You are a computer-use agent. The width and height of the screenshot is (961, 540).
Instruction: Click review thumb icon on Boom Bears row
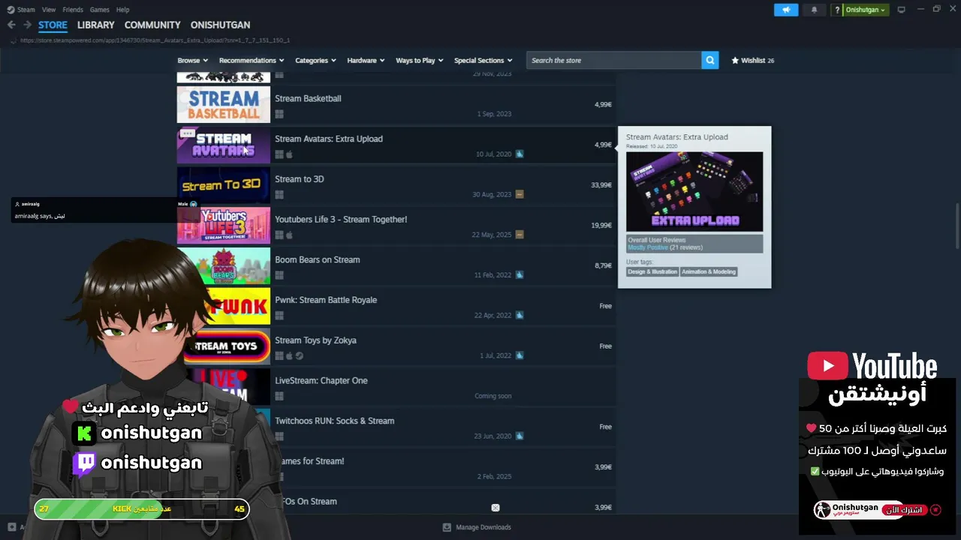(x=520, y=275)
